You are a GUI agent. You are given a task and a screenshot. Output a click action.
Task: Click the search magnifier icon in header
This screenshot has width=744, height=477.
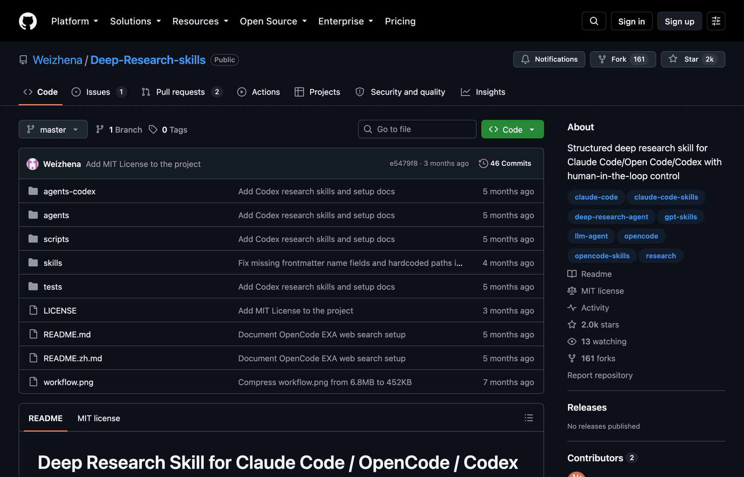coord(594,21)
